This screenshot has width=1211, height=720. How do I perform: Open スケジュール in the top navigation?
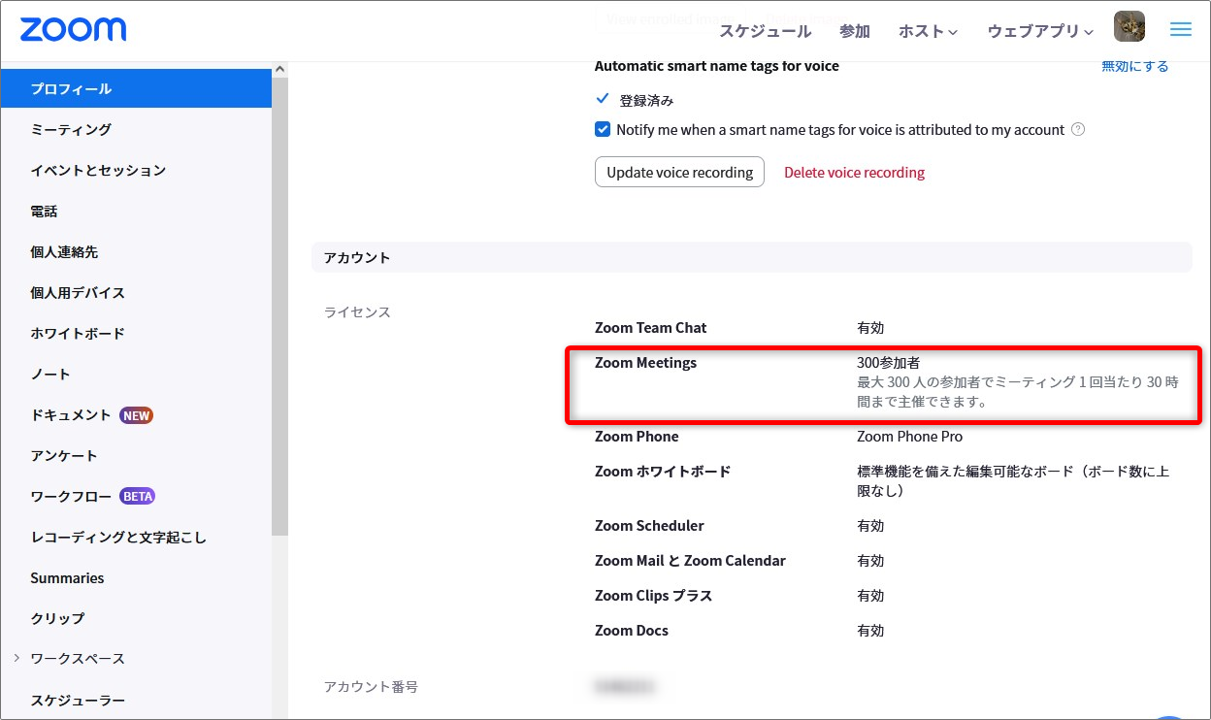[x=765, y=31]
